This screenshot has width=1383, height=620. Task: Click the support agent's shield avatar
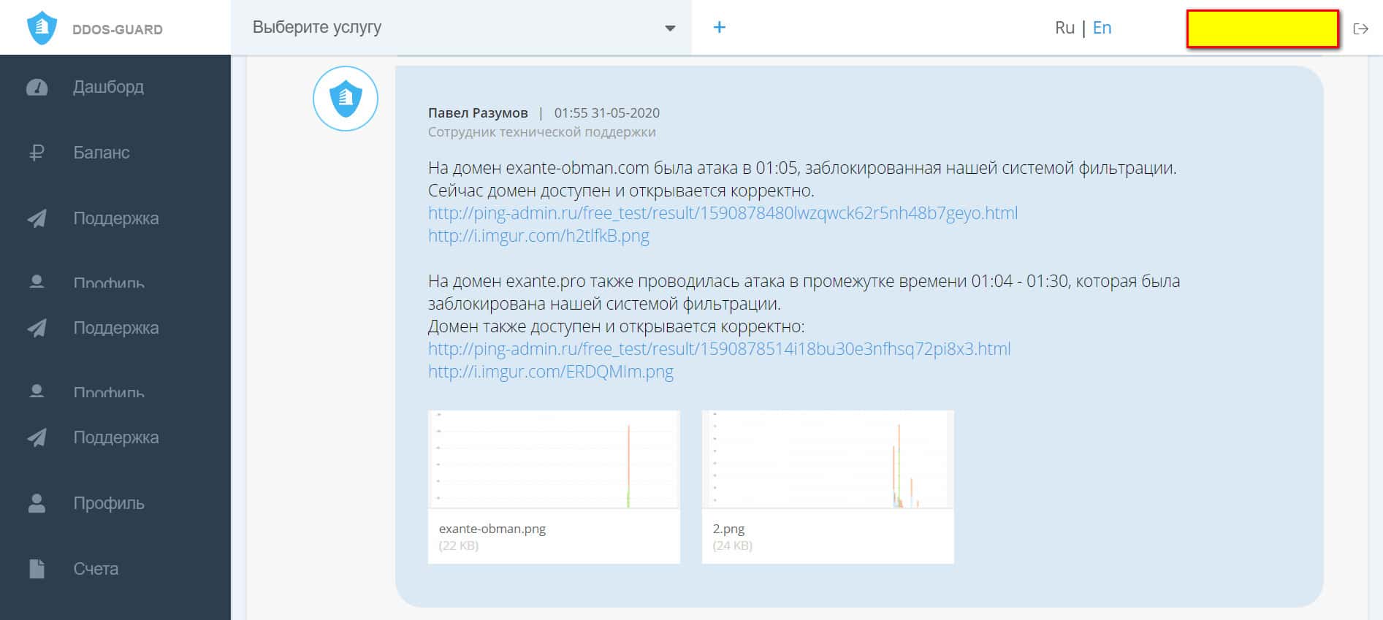point(346,99)
